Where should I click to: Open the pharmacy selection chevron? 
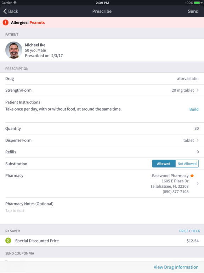pyautogui.click(x=198, y=183)
